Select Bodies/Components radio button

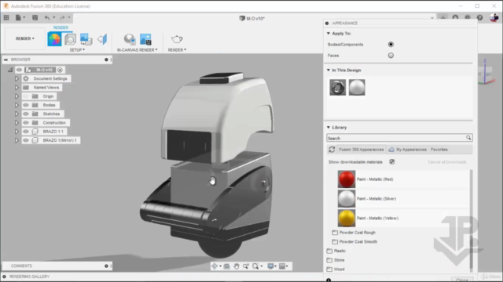[391, 45]
